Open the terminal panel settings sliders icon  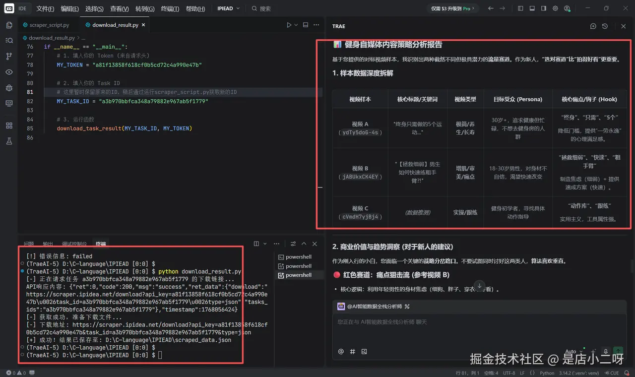[x=293, y=244]
